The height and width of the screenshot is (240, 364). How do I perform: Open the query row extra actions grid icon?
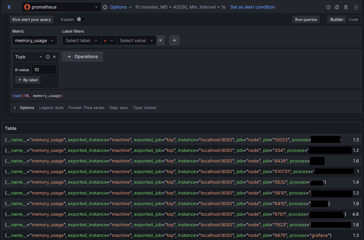[x=356, y=7]
